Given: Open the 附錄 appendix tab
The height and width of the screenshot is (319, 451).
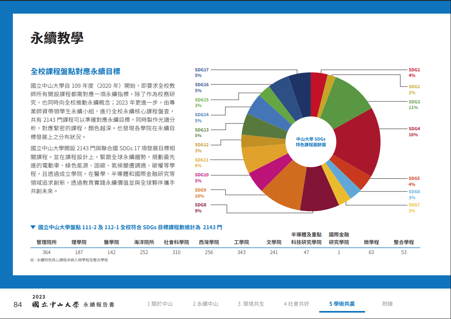Looking at the screenshot, I should (x=388, y=304).
